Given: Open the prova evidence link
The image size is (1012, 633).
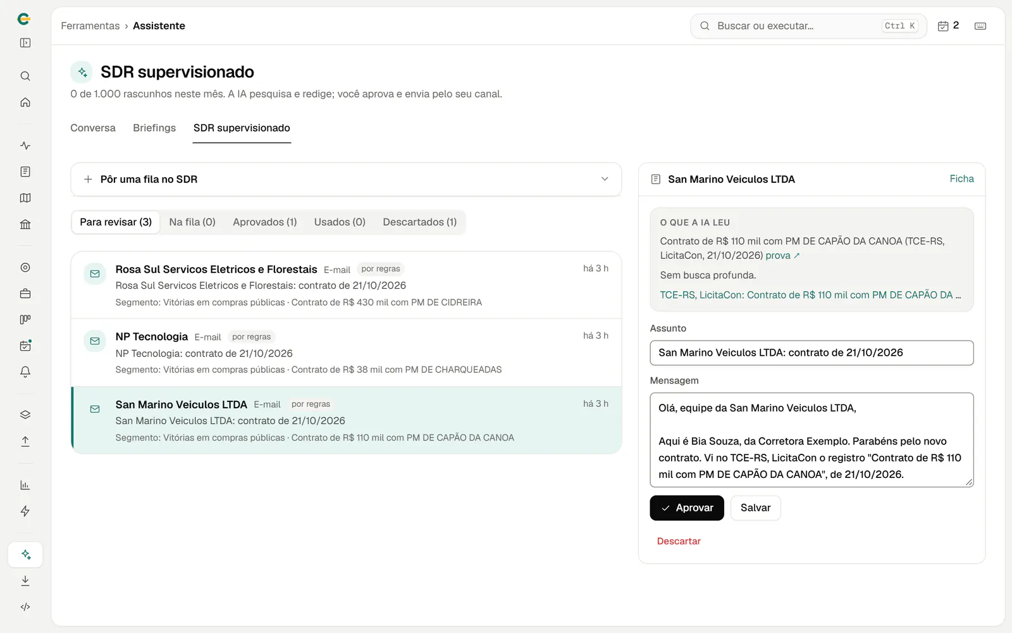Looking at the screenshot, I should (x=782, y=256).
